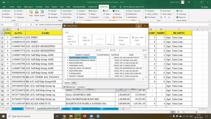Collapse the ribbon with the chevron
The image size is (211, 119).
209,20
